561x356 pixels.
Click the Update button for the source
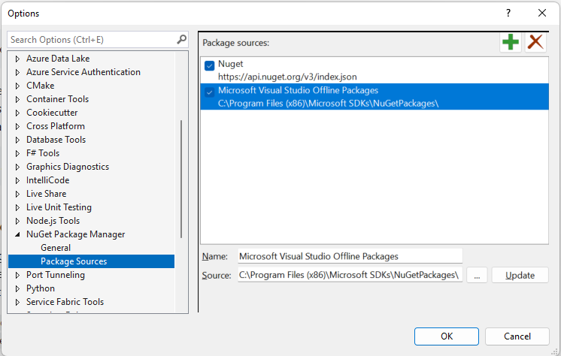click(x=520, y=275)
